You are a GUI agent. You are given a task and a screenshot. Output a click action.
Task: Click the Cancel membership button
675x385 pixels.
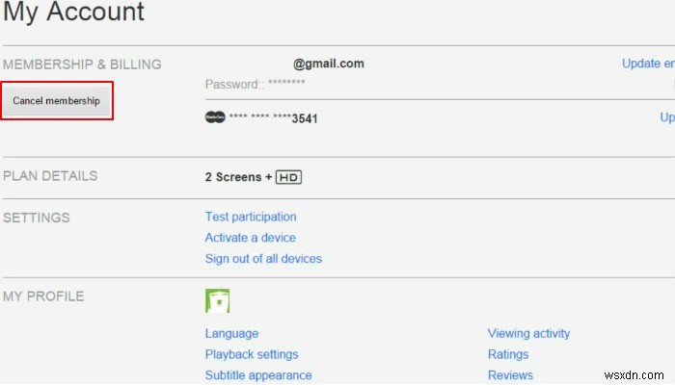[57, 101]
